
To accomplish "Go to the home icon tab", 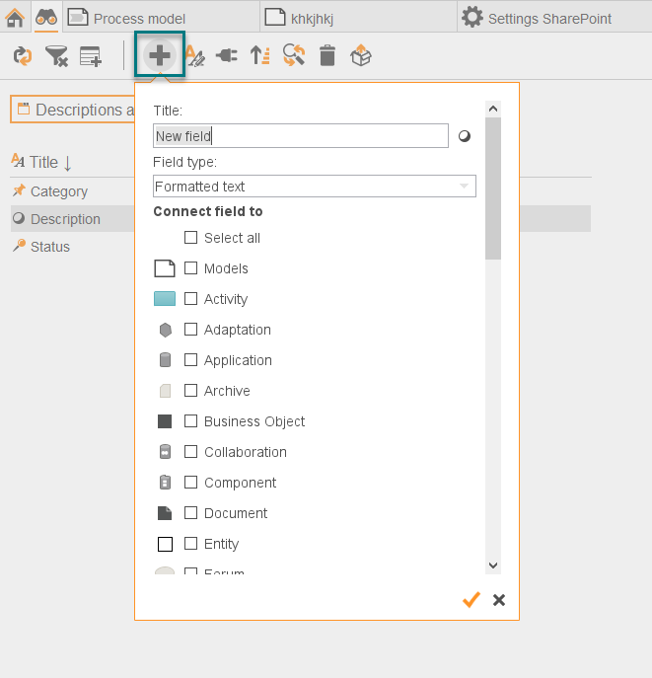I will tap(15, 18).
